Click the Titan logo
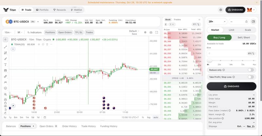262x136 pixels. (10, 10)
